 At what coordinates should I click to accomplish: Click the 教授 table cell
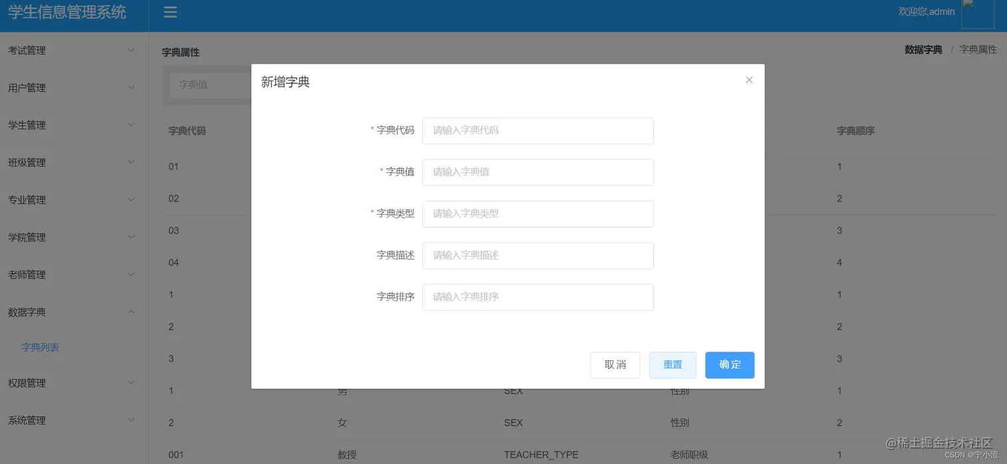coord(347,455)
